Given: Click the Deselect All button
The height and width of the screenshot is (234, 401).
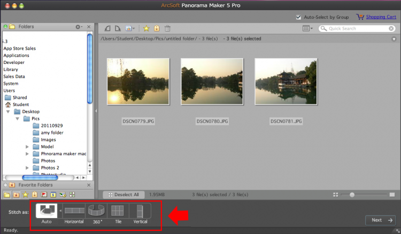Looking at the screenshot, I should pos(124,195).
